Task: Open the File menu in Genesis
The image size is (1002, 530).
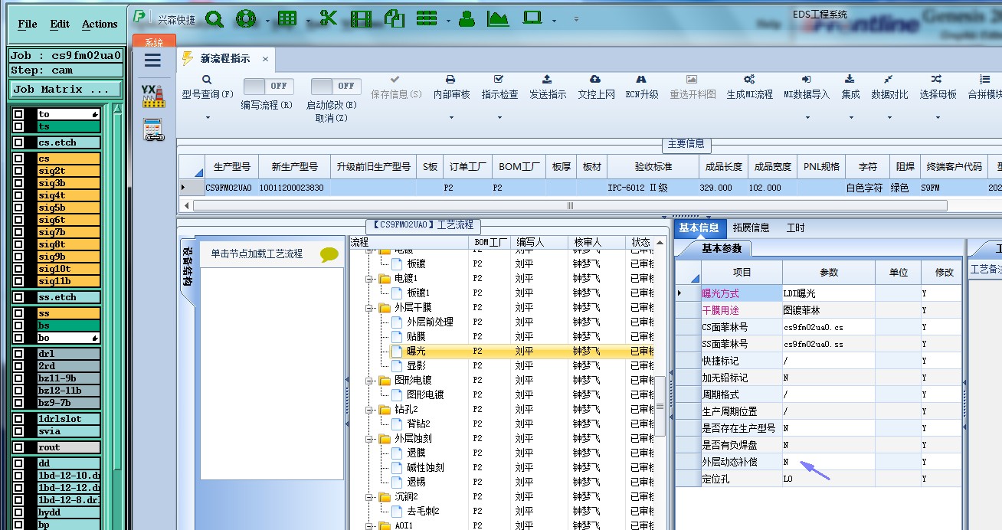Action: [x=28, y=24]
